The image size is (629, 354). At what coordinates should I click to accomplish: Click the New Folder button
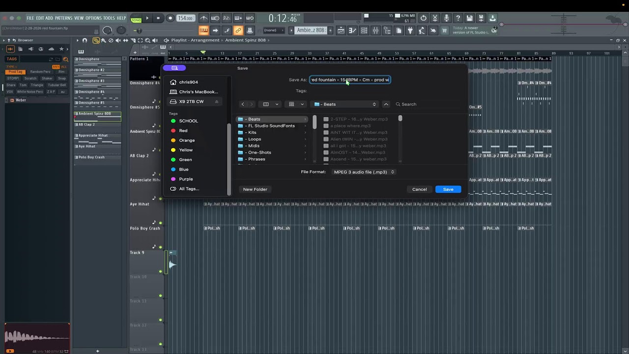tap(255, 189)
